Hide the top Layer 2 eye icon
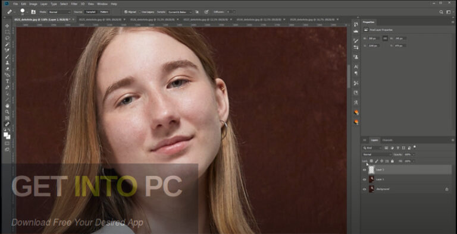This screenshot has width=457, height=234. pyautogui.click(x=364, y=170)
